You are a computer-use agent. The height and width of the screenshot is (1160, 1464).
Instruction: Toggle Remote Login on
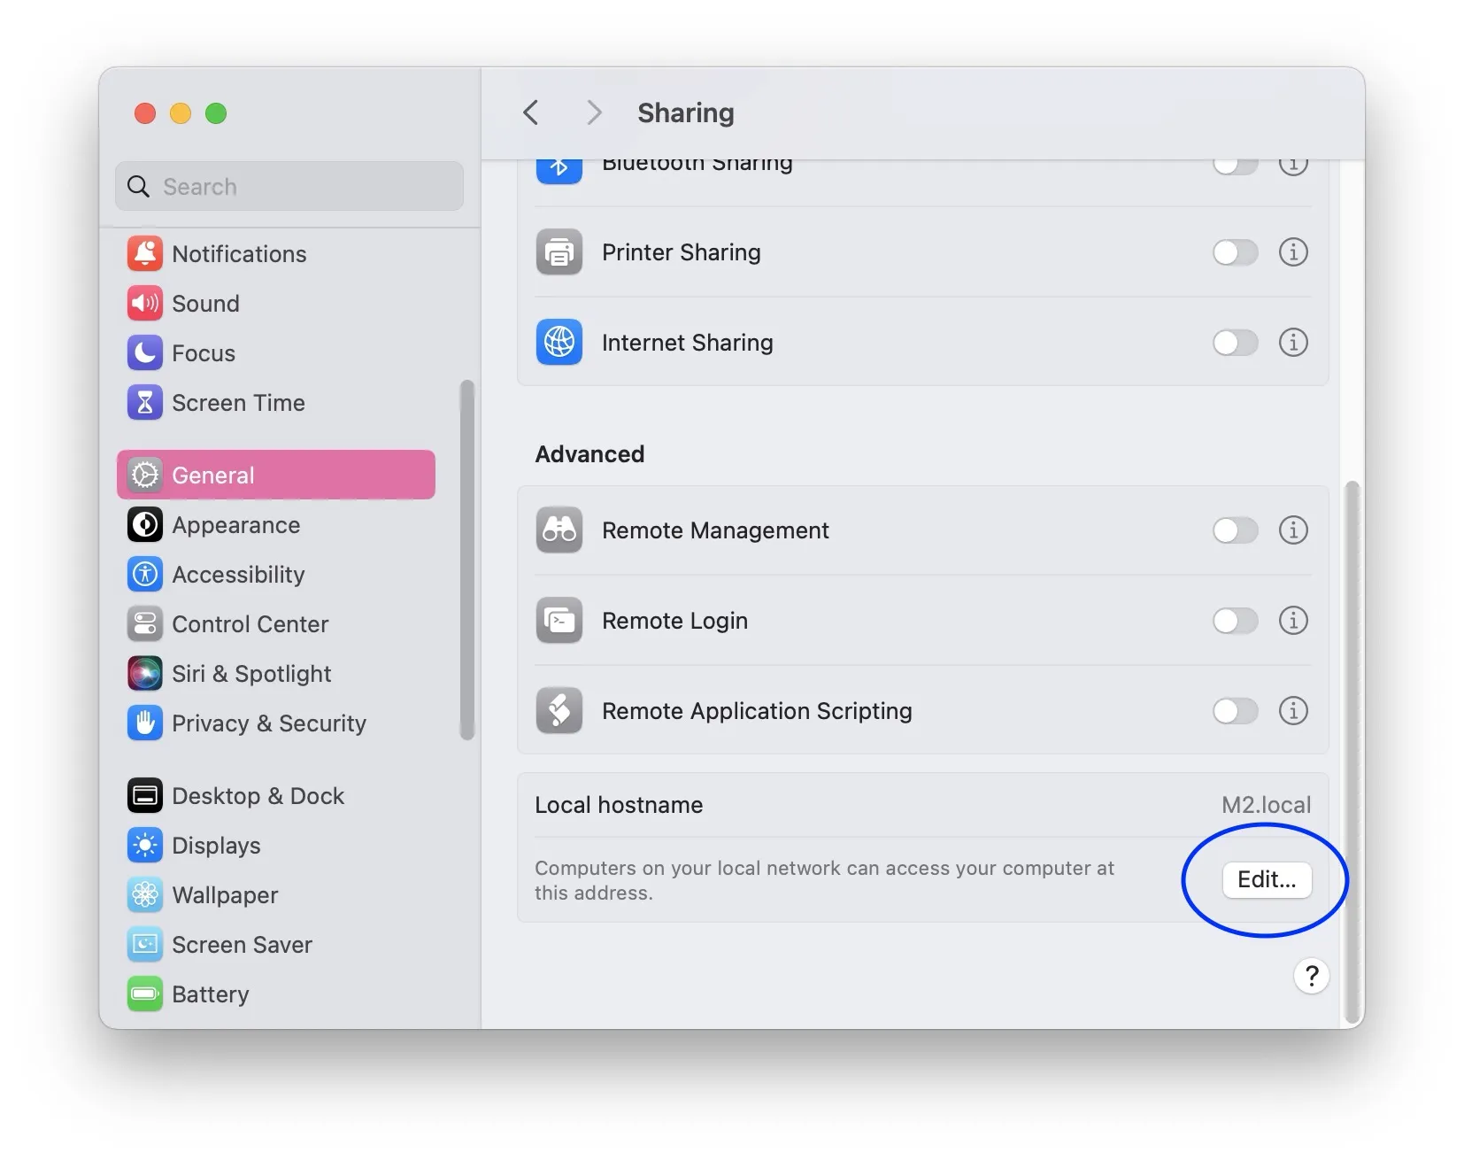[x=1235, y=621]
